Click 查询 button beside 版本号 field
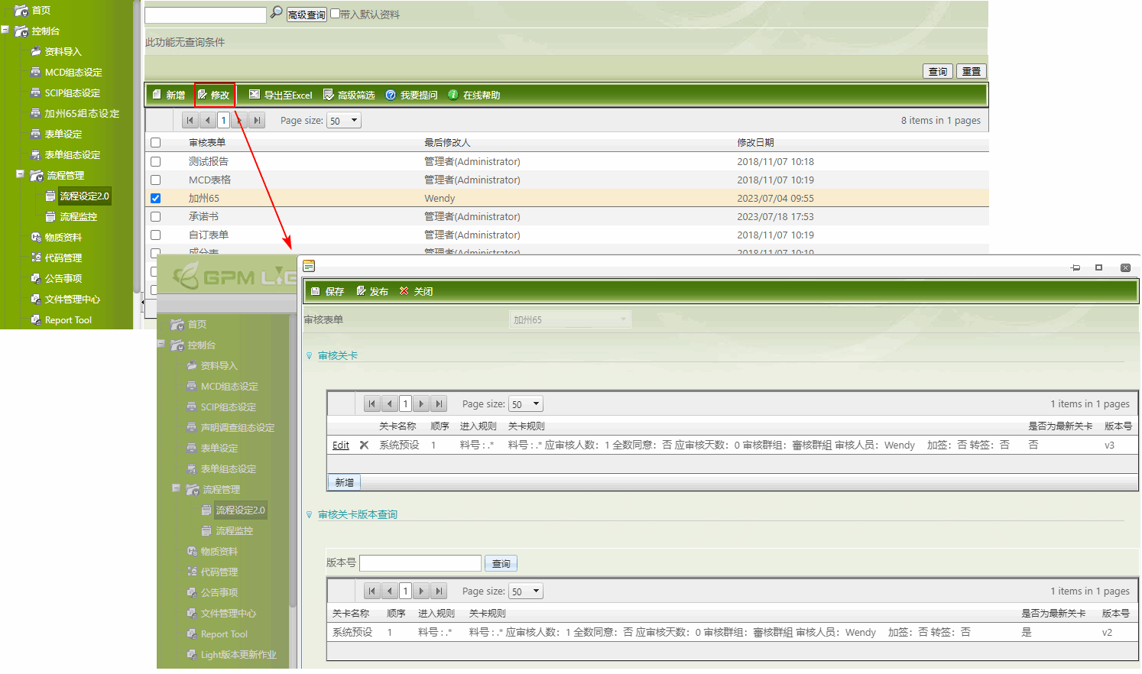The image size is (1142, 674). 501,563
